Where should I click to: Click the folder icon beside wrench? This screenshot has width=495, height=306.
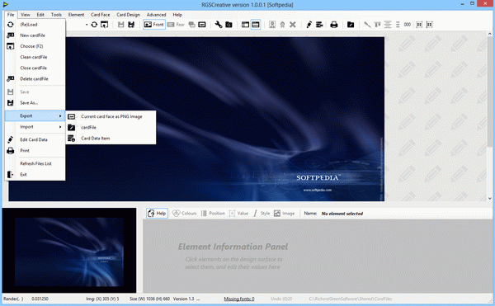pyautogui.click(x=229, y=24)
